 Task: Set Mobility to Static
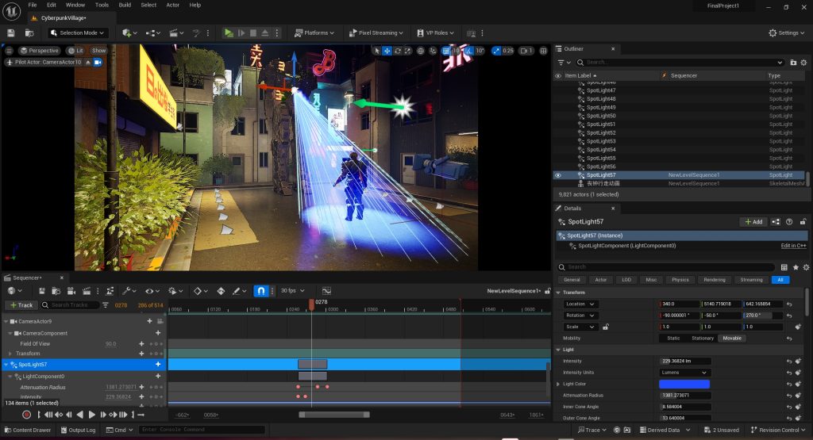[673, 338]
